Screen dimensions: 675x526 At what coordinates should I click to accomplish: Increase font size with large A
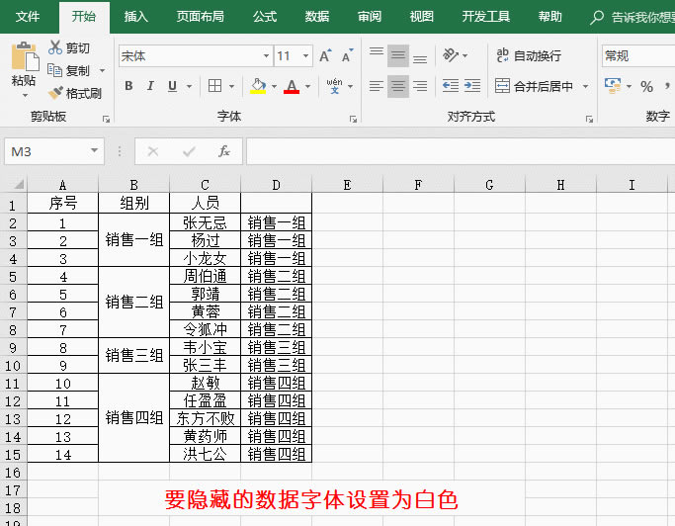coord(325,55)
